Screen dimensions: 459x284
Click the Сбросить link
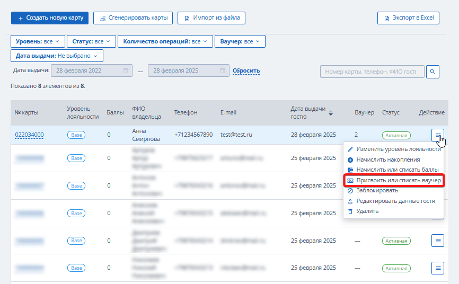246,71
